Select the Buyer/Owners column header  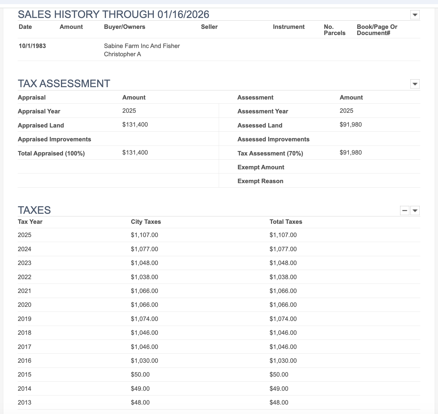tap(125, 27)
